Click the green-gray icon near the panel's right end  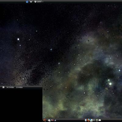[x=97, y=120]
